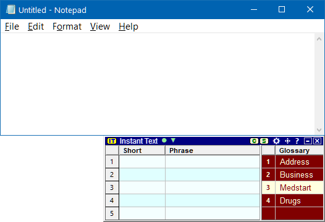
Task: Close the Instant Text panel
Action: coord(317,141)
